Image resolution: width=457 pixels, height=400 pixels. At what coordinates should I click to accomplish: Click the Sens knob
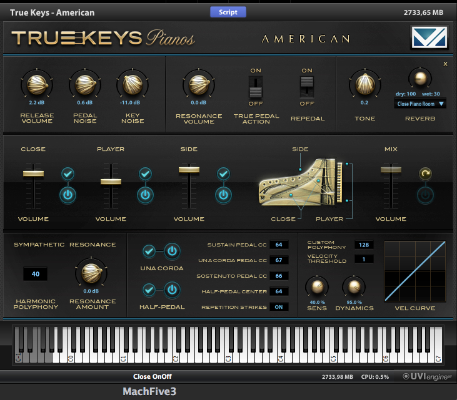click(x=317, y=287)
